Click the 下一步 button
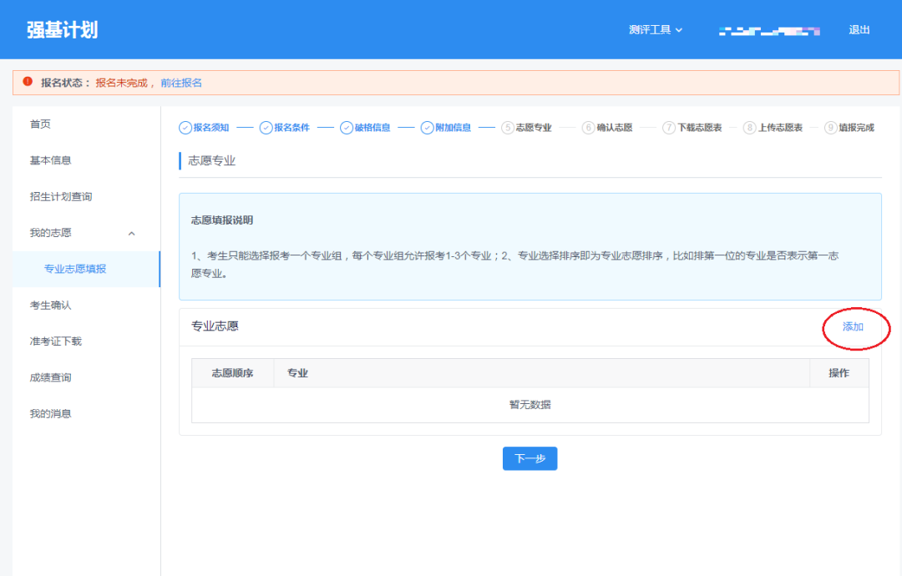Image resolution: width=902 pixels, height=576 pixels. (x=530, y=458)
